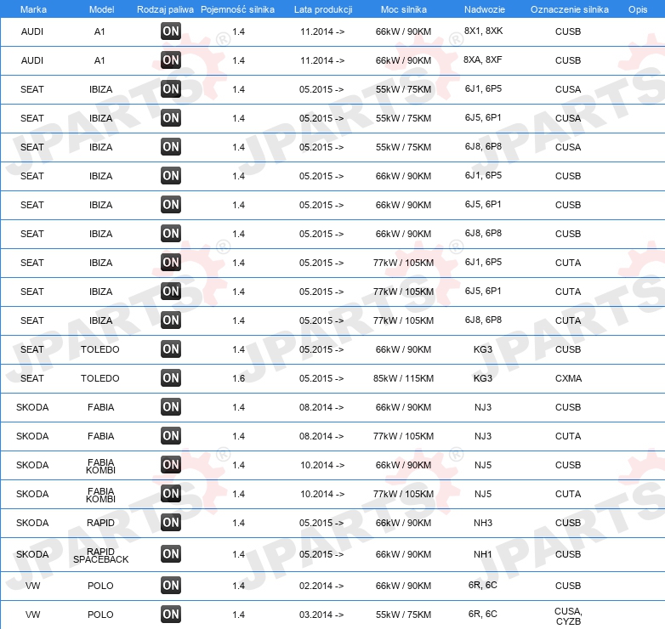This screenshot has height=629, width=665.
Task: Click the NH1 body code cell
Action: click(x=483, y=554)
